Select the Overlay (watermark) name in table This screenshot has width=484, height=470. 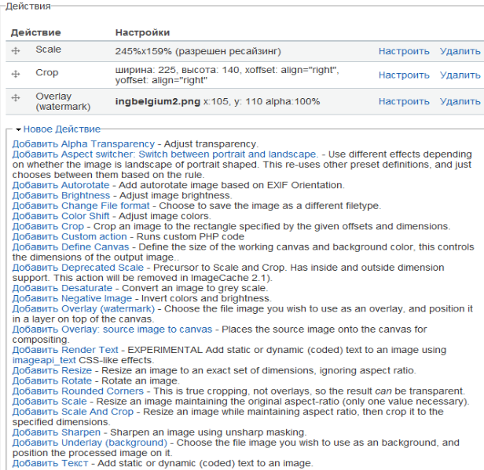click(x=63, y=101)
